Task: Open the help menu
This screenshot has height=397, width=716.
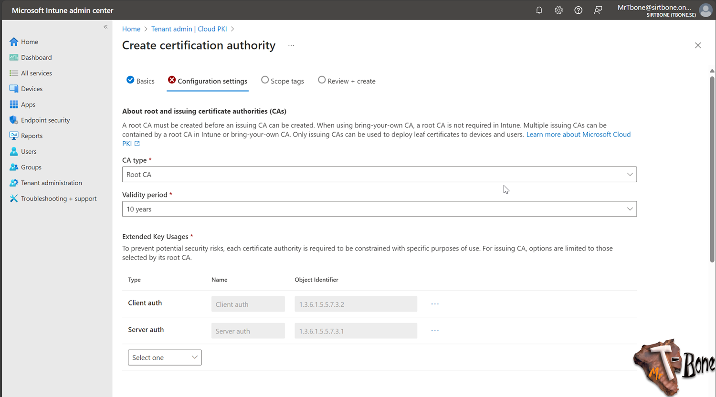Action: point(578,10)
